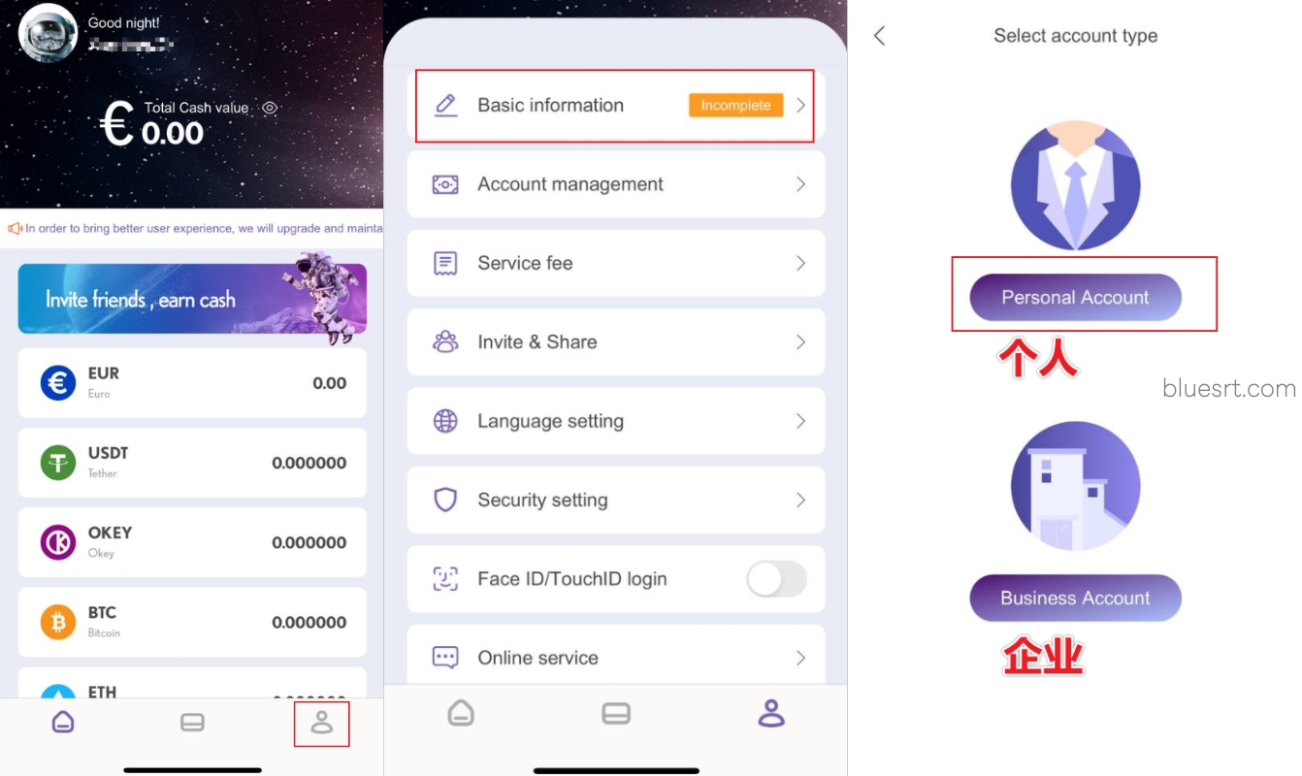Open Language setting menu item
The image size is (1302, 776).
pyautogui.click(x=616, y=421)
